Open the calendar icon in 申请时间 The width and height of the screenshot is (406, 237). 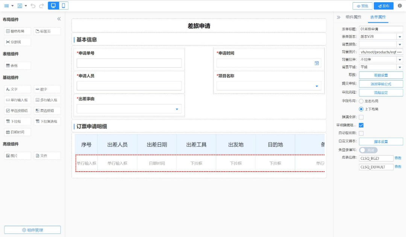pos(317,63)
